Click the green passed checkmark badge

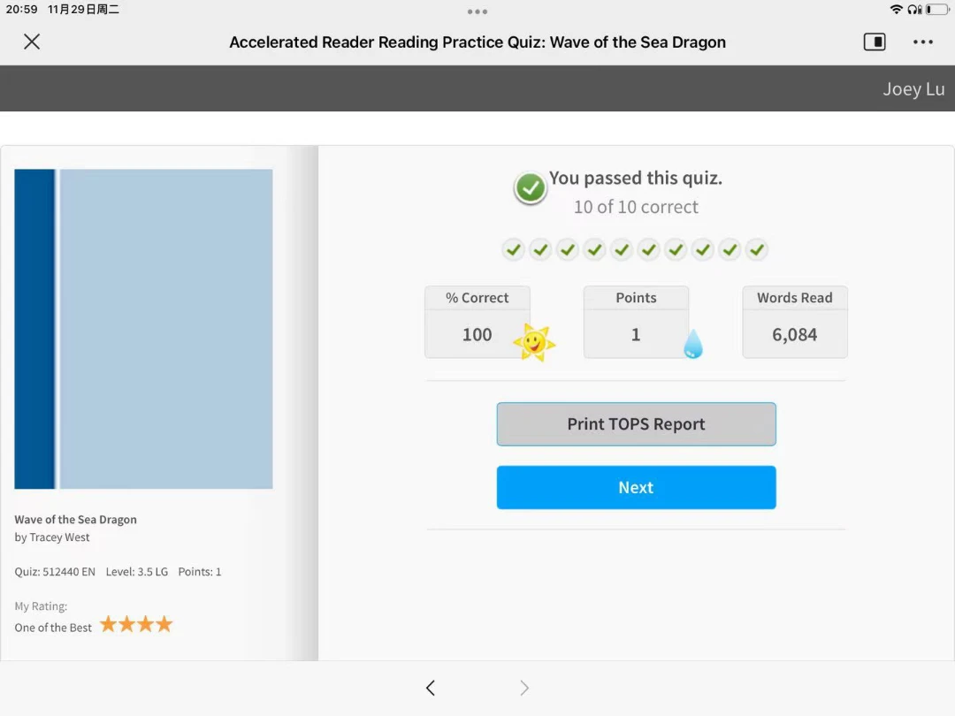tap(530, 188)
